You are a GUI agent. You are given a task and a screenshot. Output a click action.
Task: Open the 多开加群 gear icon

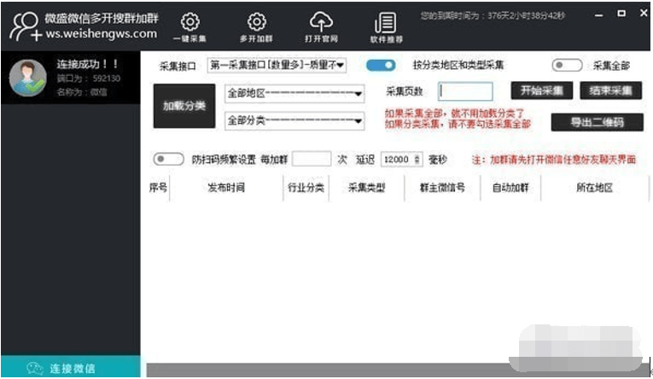(x=257, y=22)
